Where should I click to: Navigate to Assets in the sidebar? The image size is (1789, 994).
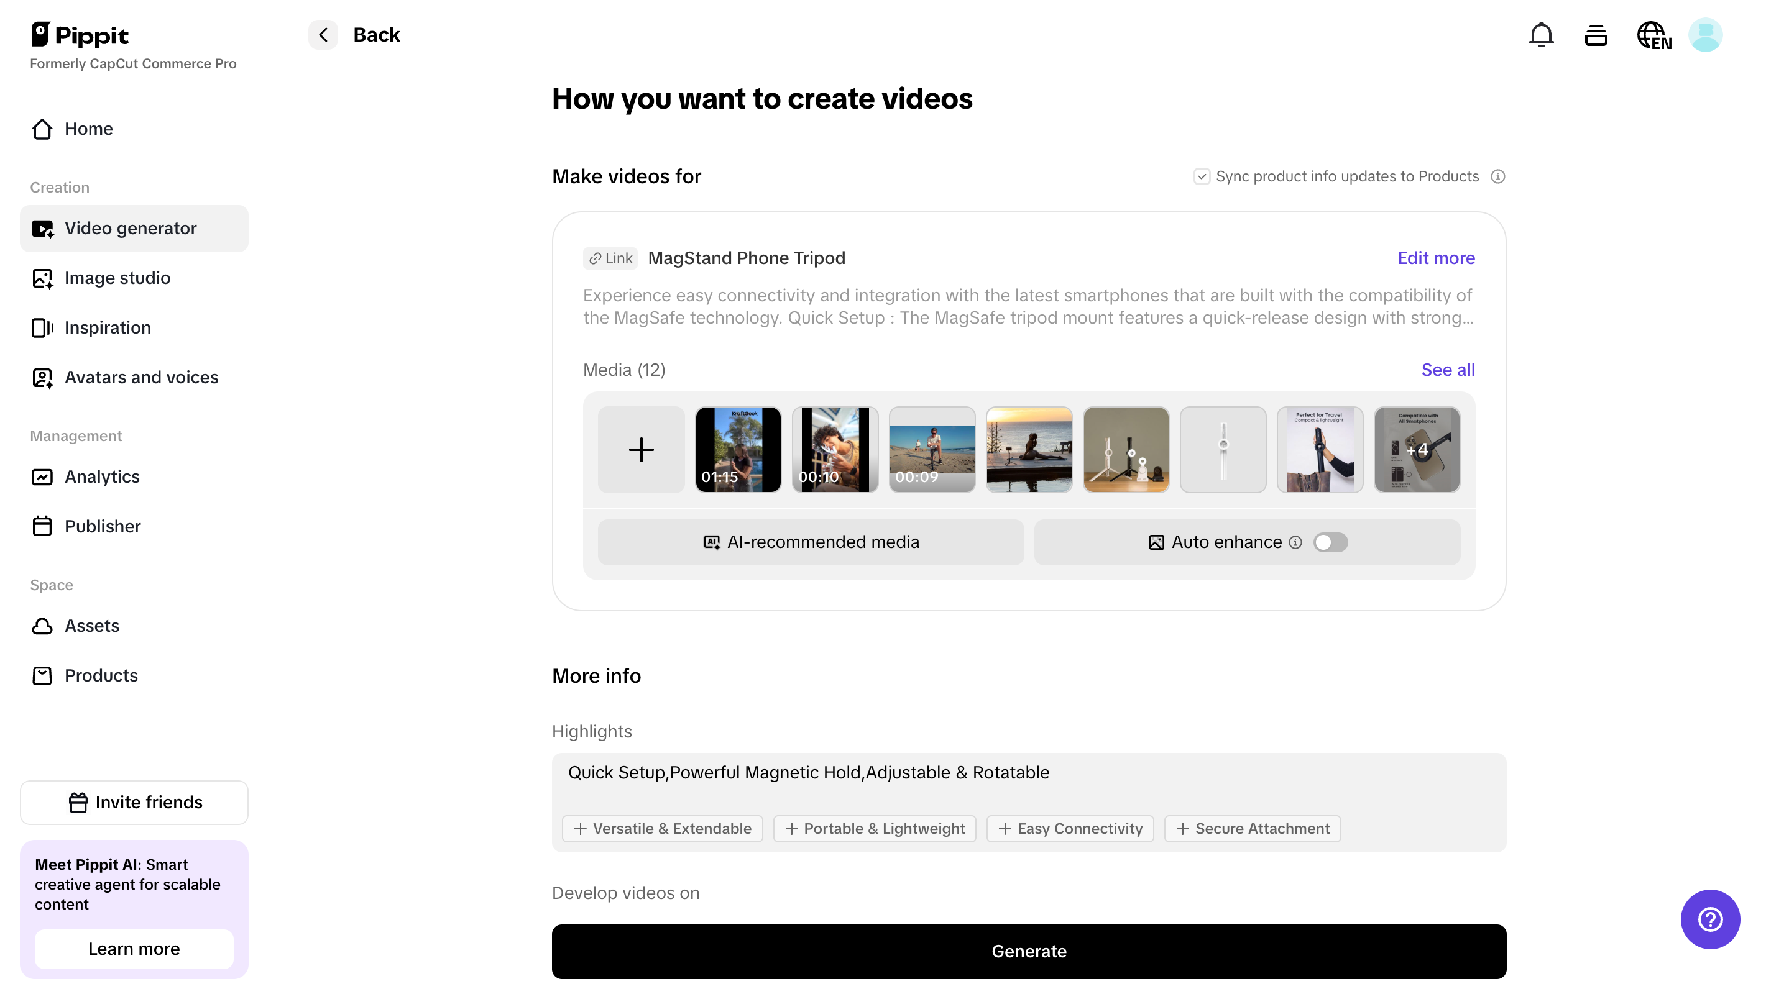click(x=91, y=626)
